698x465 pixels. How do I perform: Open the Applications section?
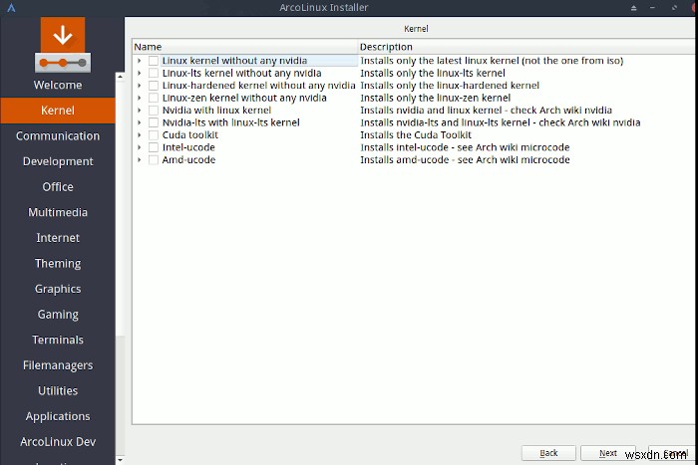click(x=58, y=416)
